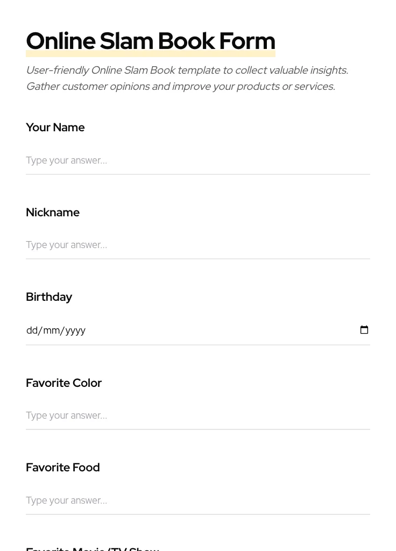The width and height of the screenshot is (396, 551).
Task: Click the 'Favorite Color' question label
Action: (x=63, y=383)
